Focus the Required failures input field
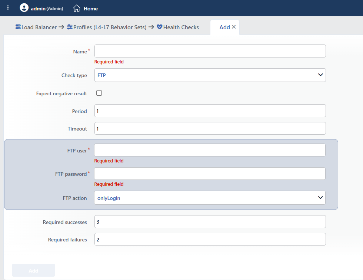 coord(210,239)
